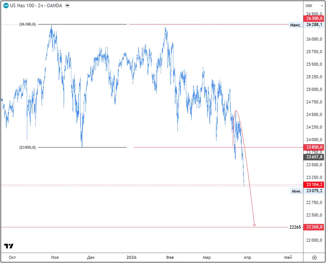The height and width of the screenshot is (263, 326).
Task: Select the red 23 850,0 price label
Action: point(314,147)
